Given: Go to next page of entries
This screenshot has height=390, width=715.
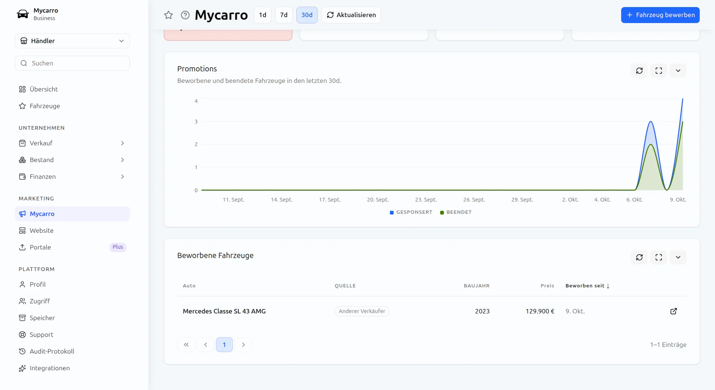Looking at the screenshot, I should [243, 345].
